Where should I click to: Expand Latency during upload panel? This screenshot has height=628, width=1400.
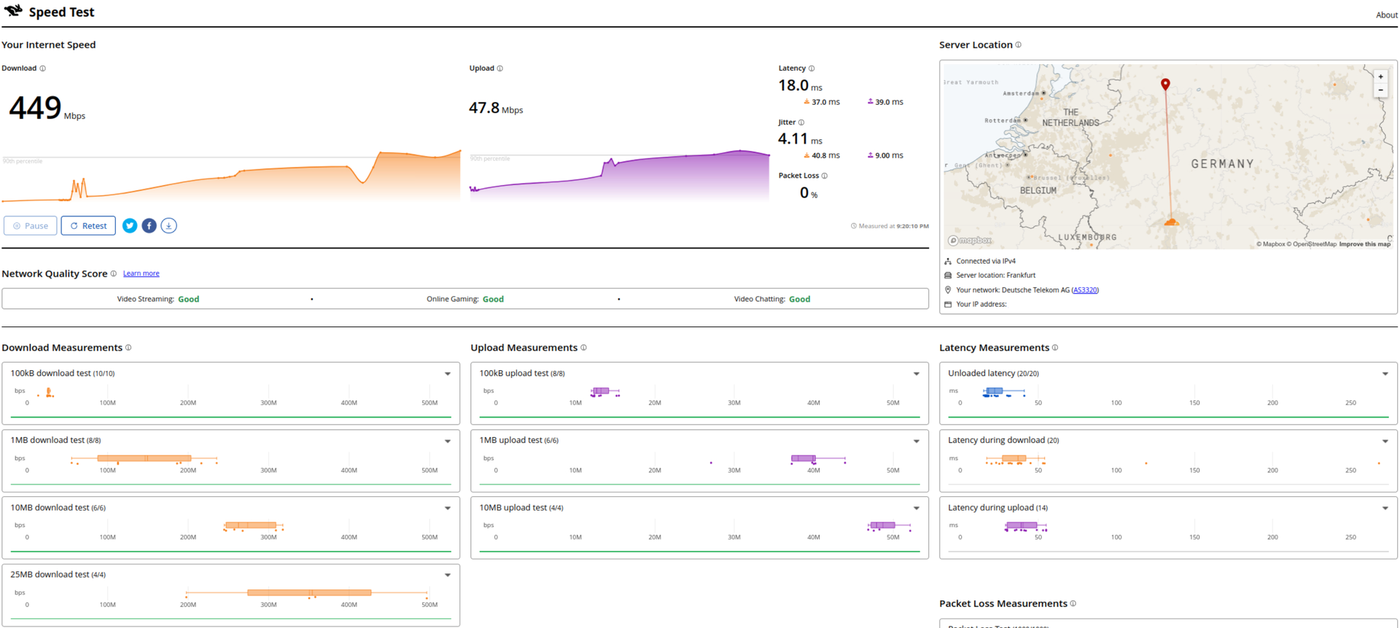(1385, 508)
